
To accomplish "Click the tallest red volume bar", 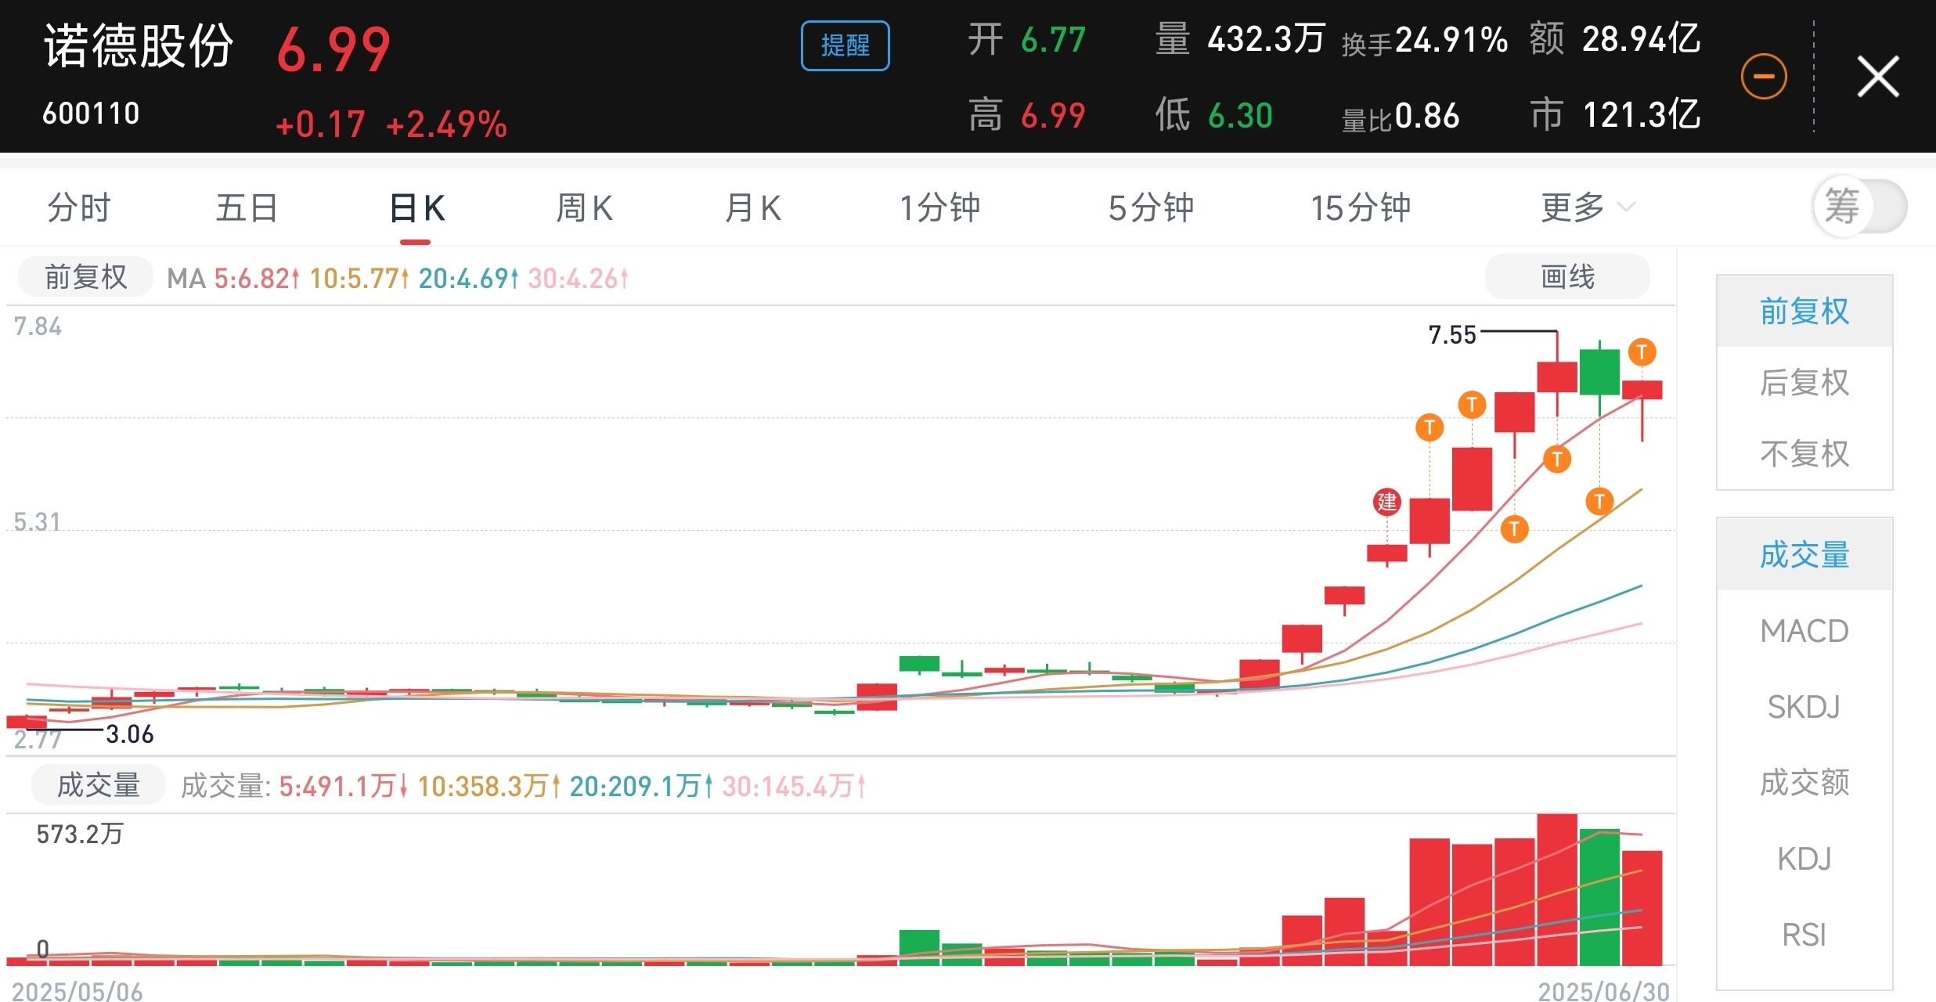I will [1557, 889].
